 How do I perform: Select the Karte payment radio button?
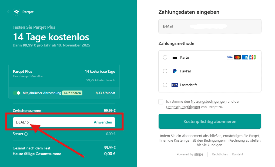point(165,57)
